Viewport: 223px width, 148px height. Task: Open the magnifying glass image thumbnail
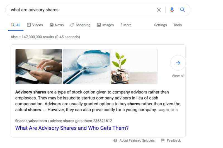[x=86, y=66]
